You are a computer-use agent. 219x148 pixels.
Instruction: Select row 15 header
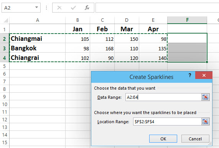5,142
